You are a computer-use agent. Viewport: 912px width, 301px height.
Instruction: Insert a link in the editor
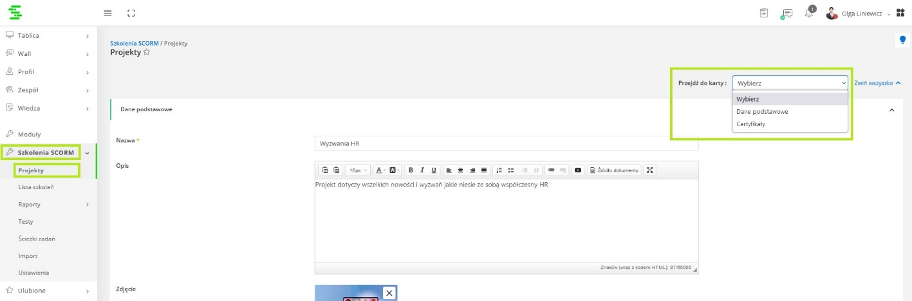point(551,170)
